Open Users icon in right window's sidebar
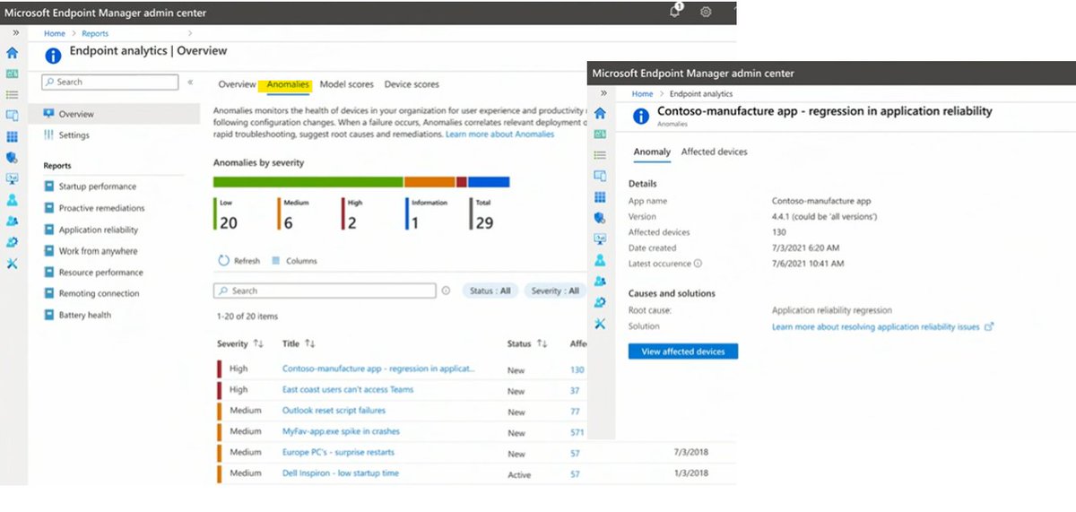1076x512 pixels. pyautogui.click(x=600, y=260)
